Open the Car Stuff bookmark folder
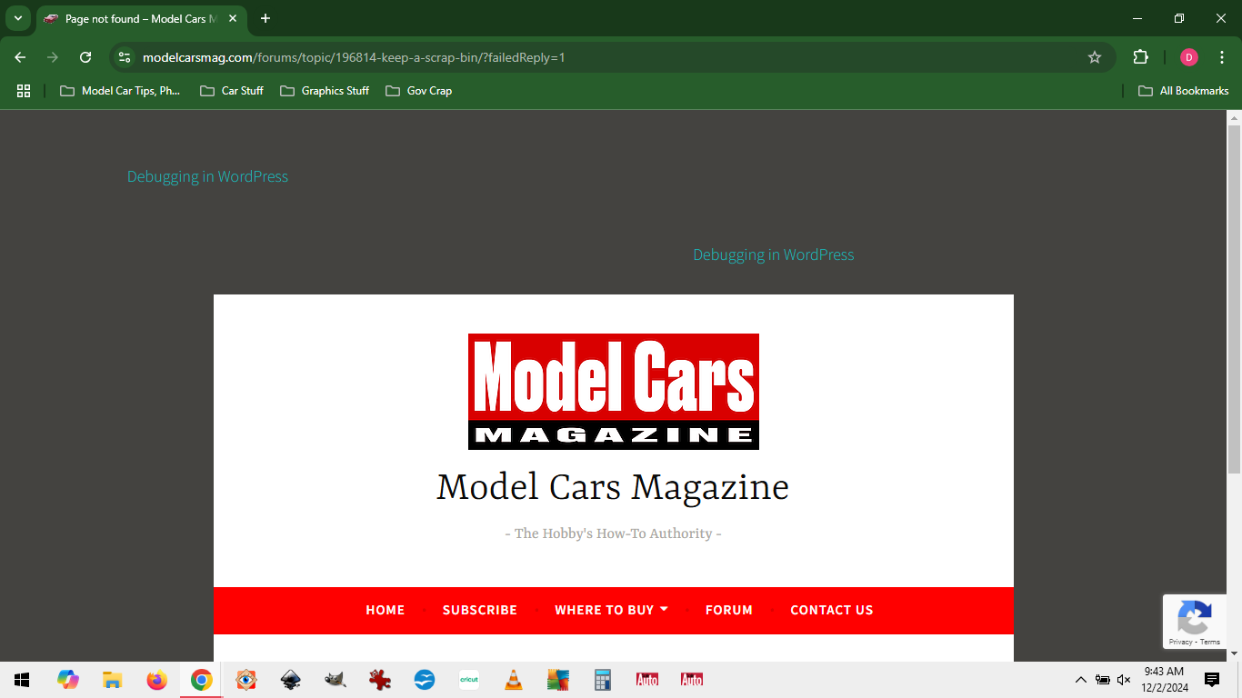1242x698 pixels. pos(232,91)
